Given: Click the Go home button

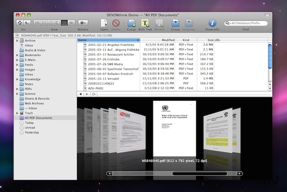Looking at the screenshot, I should 20,23.
